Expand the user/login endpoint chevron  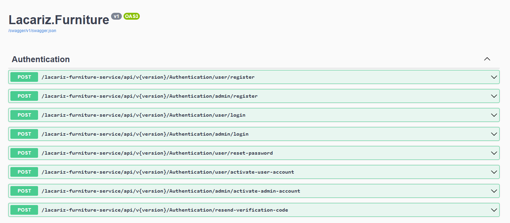pos(494,115)
